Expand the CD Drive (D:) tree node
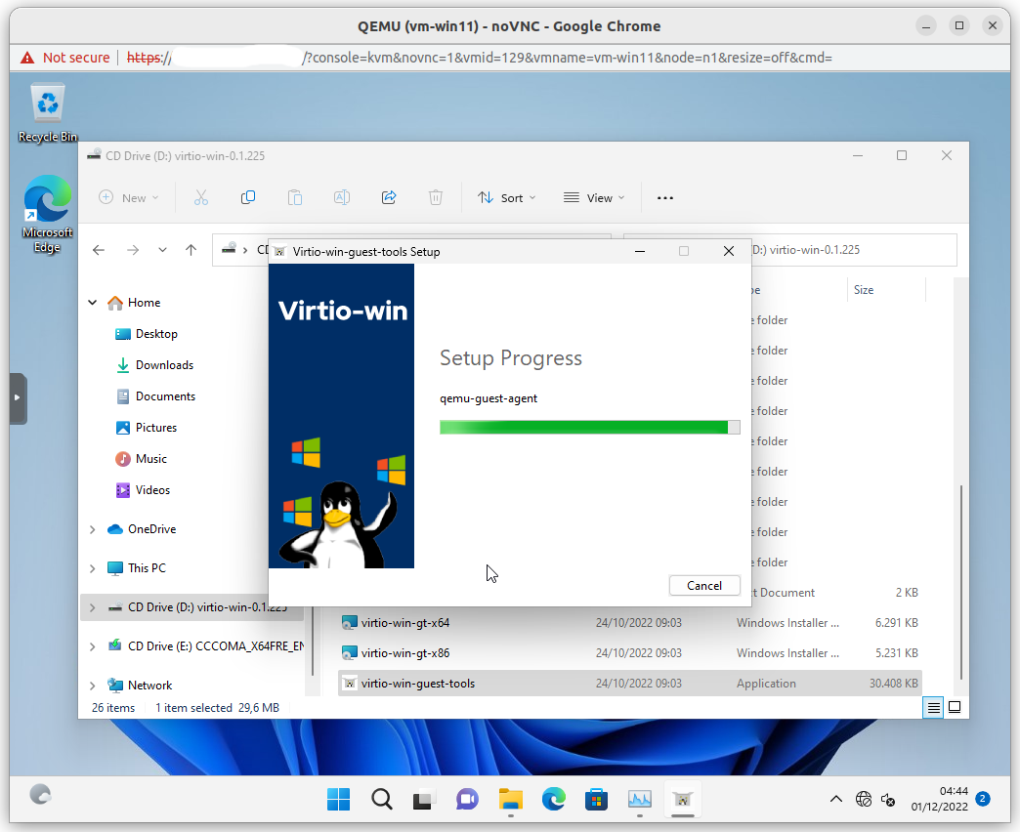Image resolution: width=1020 pixels, height=832 pixels. coord(93,607)
